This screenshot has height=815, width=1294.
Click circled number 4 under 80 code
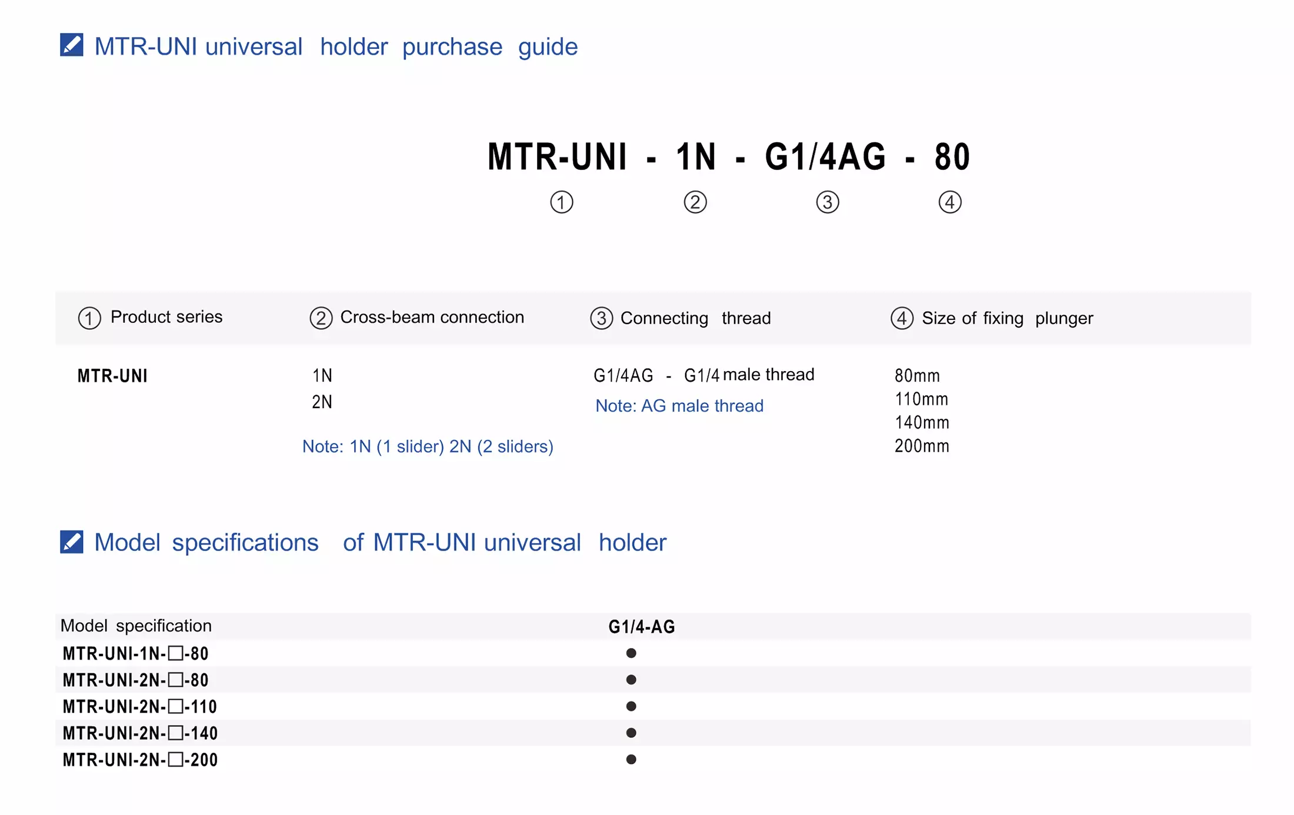[949, 202]
